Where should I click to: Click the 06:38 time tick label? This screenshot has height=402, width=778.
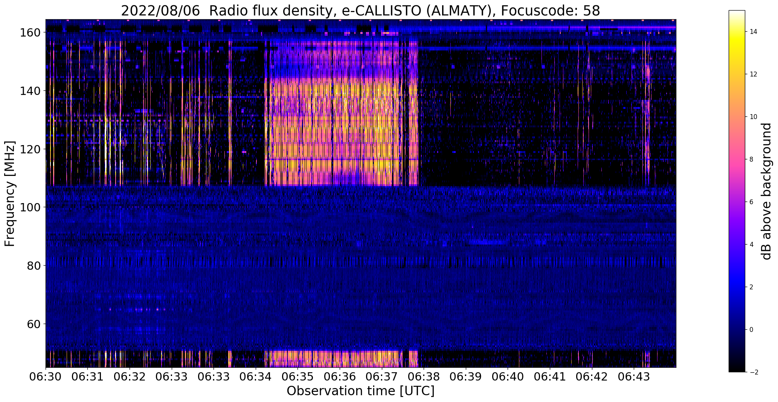click(x=424, y=377)
